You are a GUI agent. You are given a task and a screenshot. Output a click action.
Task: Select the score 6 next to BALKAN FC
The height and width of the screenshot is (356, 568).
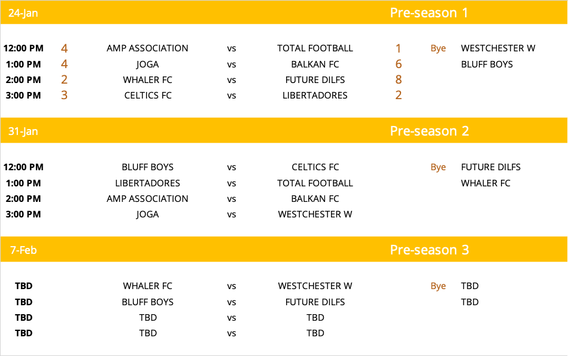click(399, 64)
